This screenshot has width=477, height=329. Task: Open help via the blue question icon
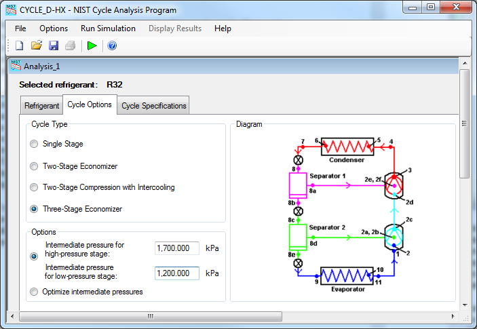click(x=112, y=46)
